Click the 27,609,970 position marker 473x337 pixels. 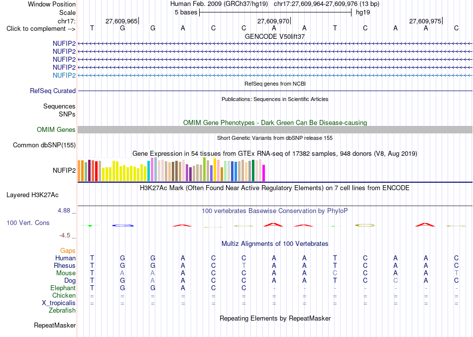(274, 21)
